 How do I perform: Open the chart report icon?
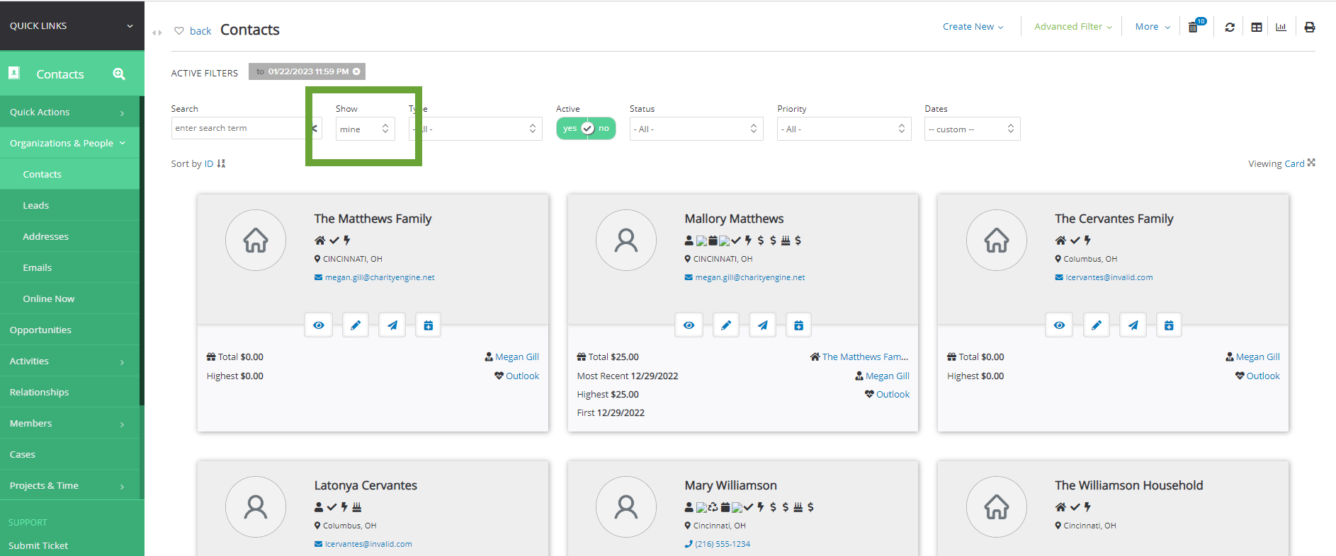[1281, 27]
